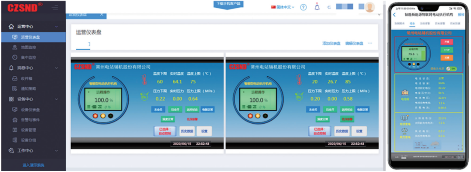Collapse the 设备中心 section chevron
The width and height of the screenshot is (471, 172).
click(x=56, y=99)
